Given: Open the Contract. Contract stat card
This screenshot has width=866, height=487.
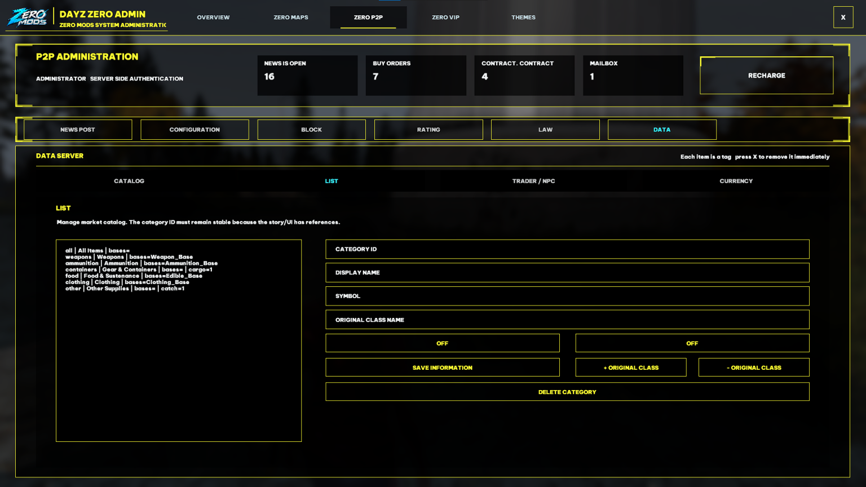Looking at the screenshot, I should pos(524,76).
